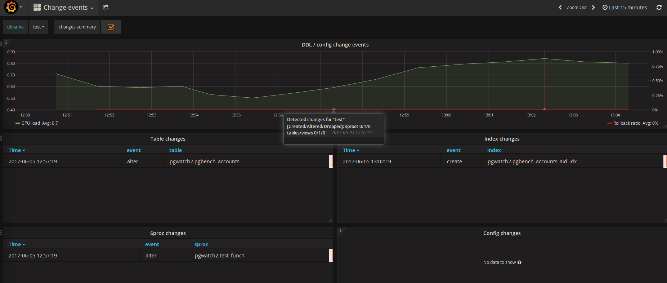Click the pgwatch2.pgbench_accounts table cell
The height and width of the screenshot is (283, 667).
tap(204, 162)
